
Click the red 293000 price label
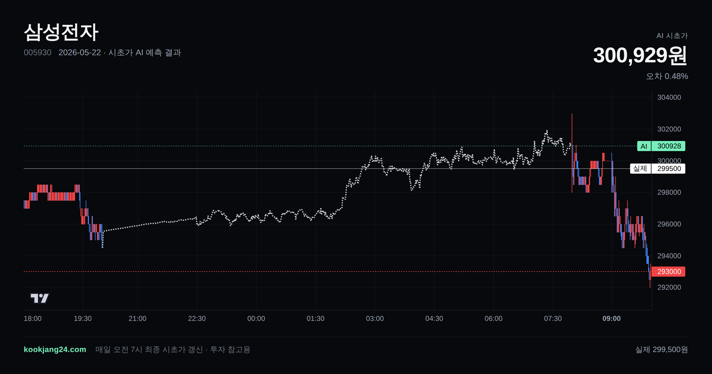point(668,272)
